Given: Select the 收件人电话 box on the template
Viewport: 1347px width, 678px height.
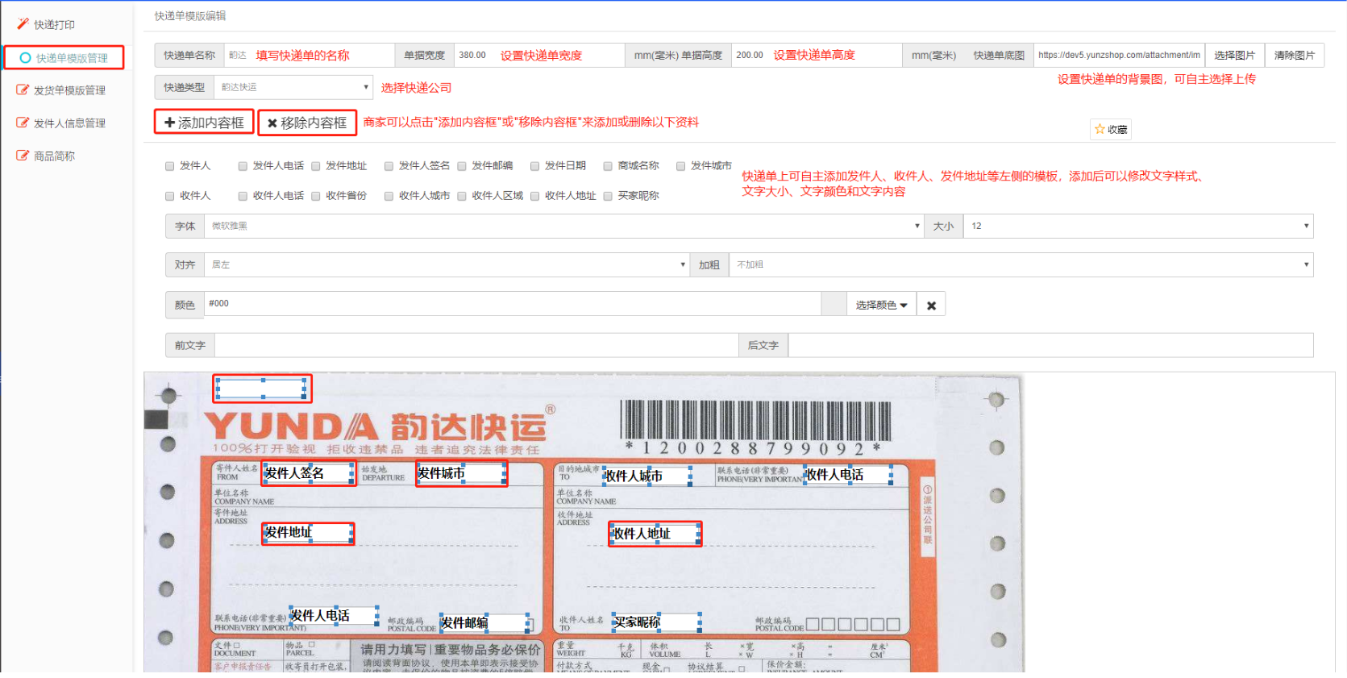Looking at the screenshot, I should click(x=847, y=475).
